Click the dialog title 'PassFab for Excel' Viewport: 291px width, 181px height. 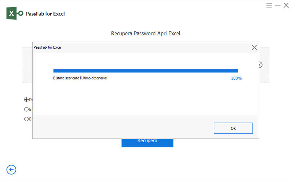click(x=48, y=47)
